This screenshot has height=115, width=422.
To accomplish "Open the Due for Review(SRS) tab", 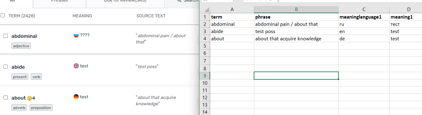I will click(125, 1).
